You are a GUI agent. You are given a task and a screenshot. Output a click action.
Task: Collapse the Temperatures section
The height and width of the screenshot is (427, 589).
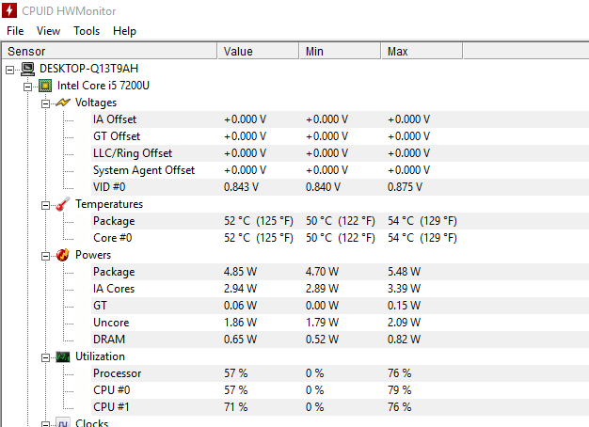click(x=45, y=205)
